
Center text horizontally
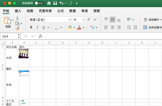coord(113,27)
